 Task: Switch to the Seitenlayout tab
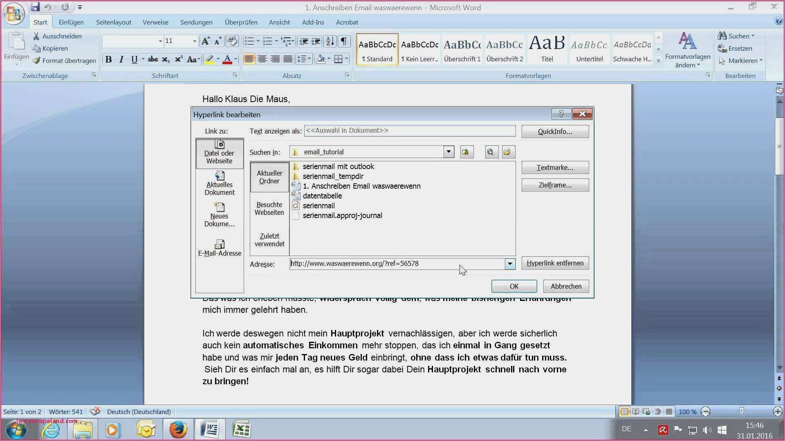coord(113,22)
